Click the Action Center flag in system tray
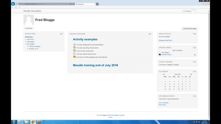 196,122
